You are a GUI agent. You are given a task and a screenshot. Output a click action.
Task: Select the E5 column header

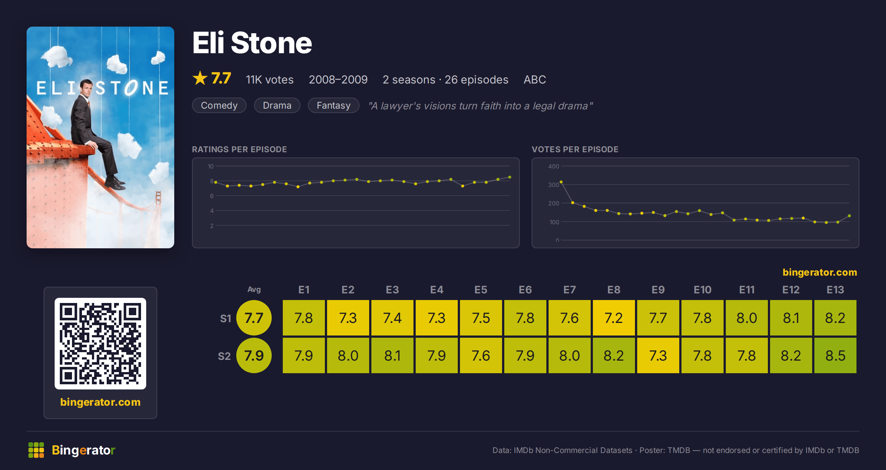point(481,290)
